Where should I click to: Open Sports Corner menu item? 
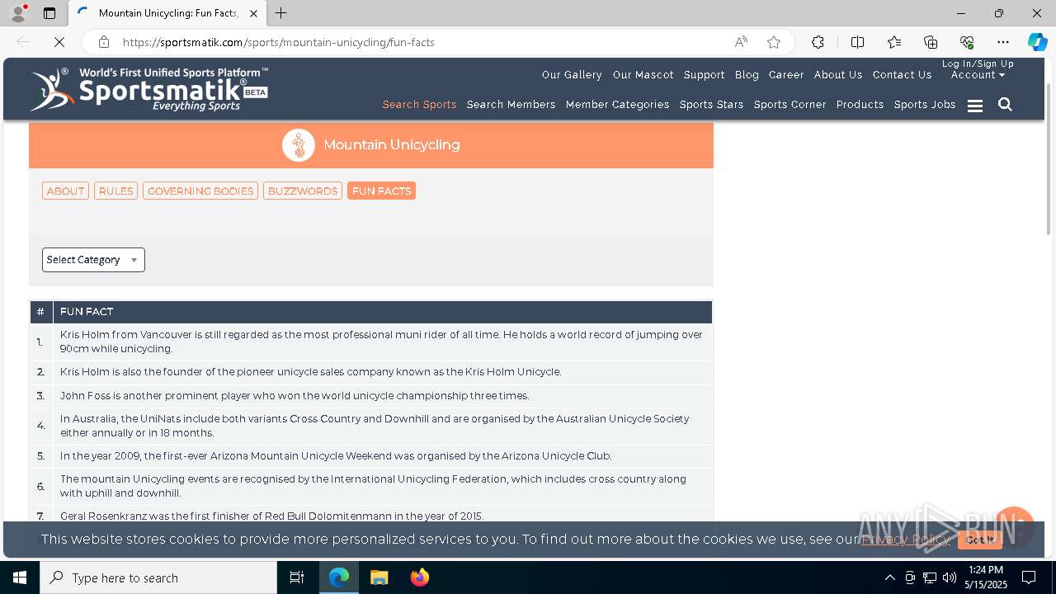pyautogui.click(x=790, y=105)
